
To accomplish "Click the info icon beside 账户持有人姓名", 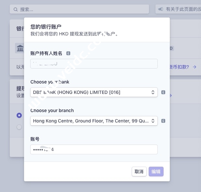I will (68, 53).
